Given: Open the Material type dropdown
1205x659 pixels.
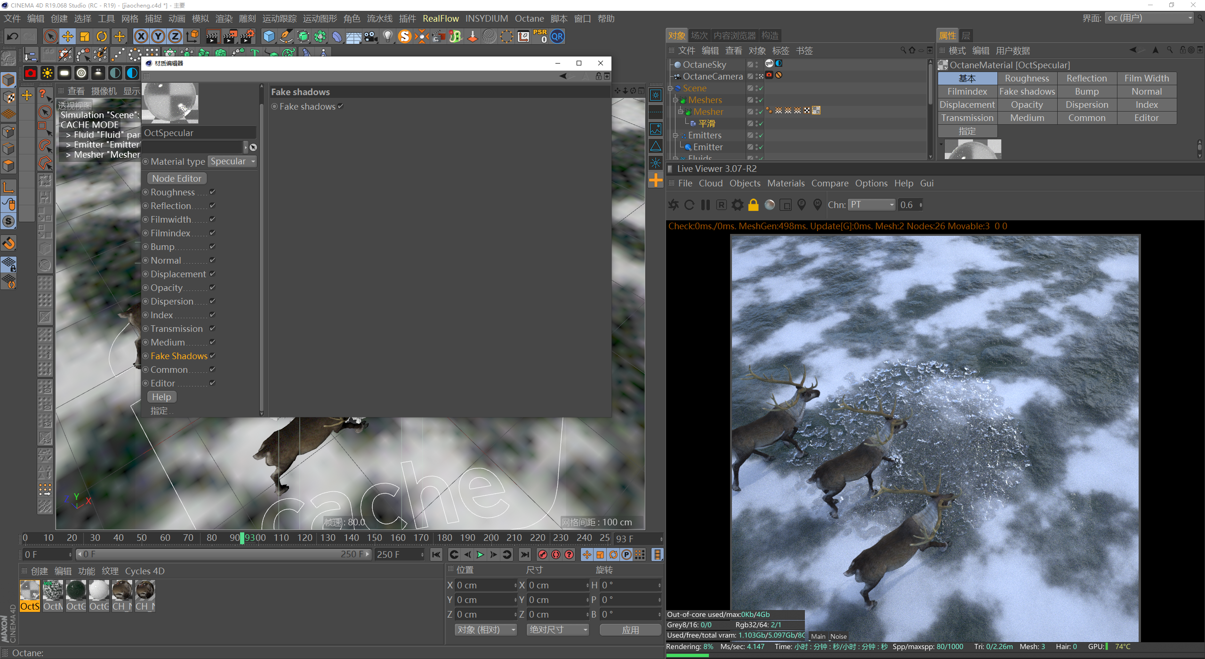Looking at the screenshot, I should 233,161.
